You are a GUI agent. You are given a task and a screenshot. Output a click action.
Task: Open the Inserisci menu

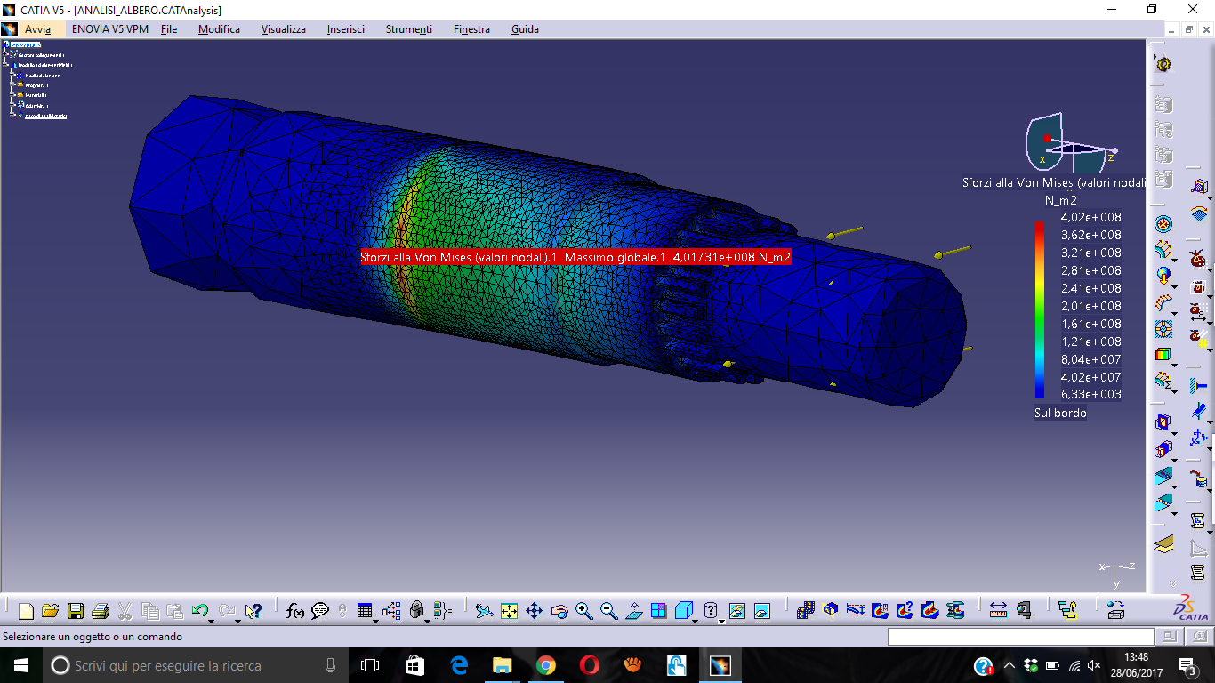coord(346,29)
